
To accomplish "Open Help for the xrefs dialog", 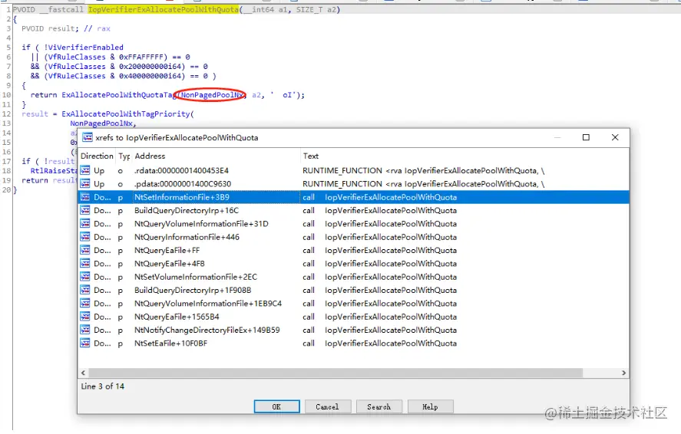I will (430, 406).
